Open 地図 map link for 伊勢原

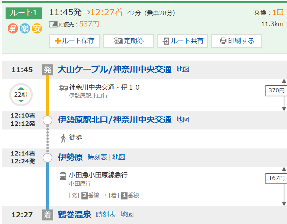pos(119,157)
